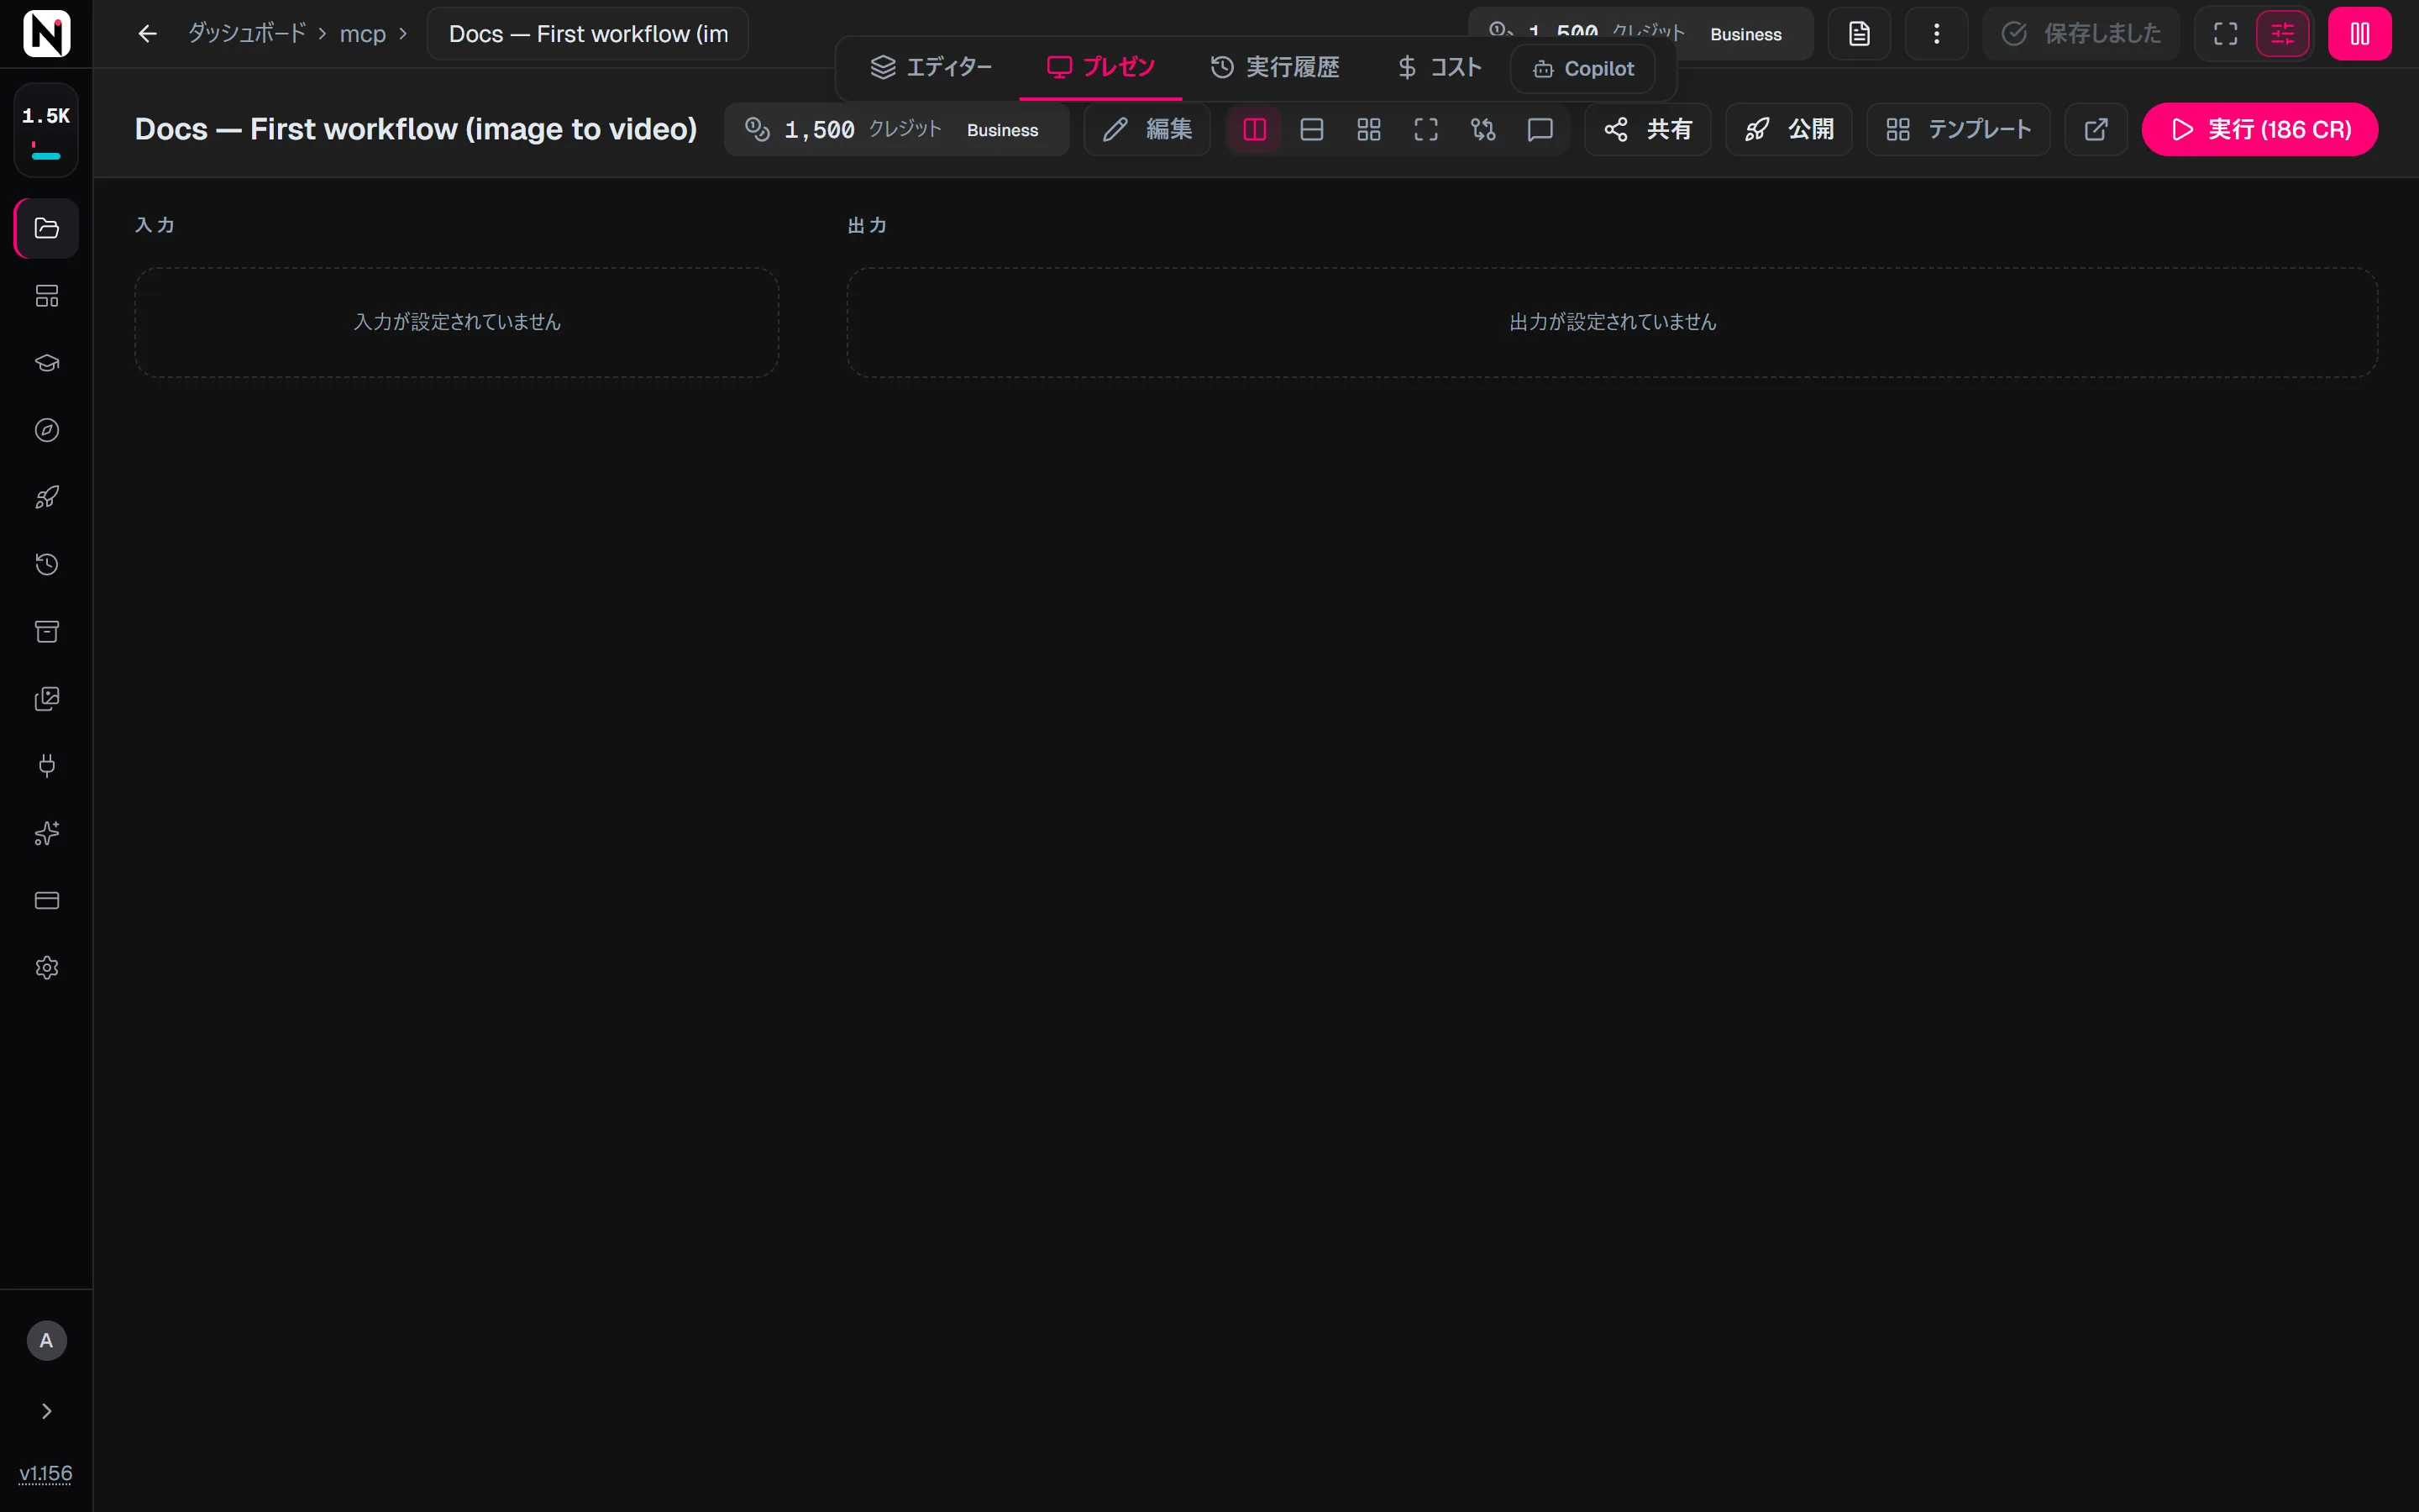2419x1512 pixels.
Task: Select the fullscreen layout in presentation toolbar
Action: point(1426,129)
